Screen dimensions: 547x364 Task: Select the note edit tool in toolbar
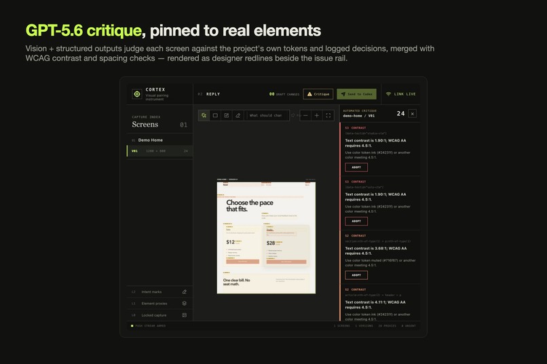(227, 115)
